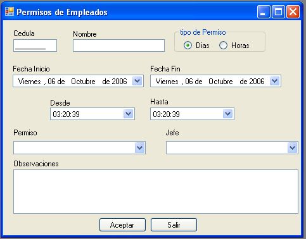Select the Hasta time value 03:20:39
This screenshot has width=306, height=239.
[x=166, y=114]
